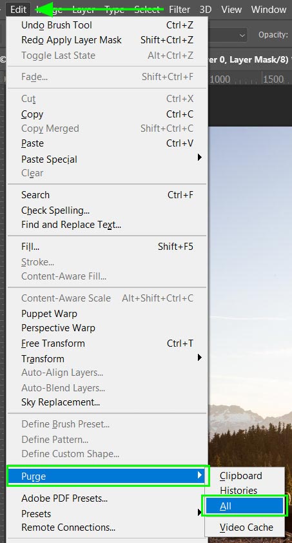This screenshot has width=292, height=543.
Task: Close the Edit menu via its title
Action: pyautogui.click(x=18, y=9)
